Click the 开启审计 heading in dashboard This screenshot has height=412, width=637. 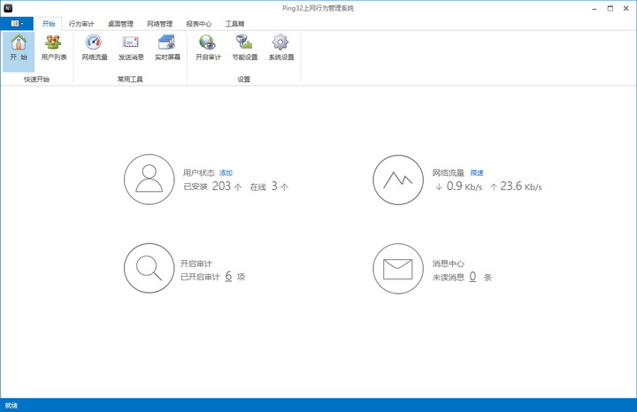[x=196, y=263]
